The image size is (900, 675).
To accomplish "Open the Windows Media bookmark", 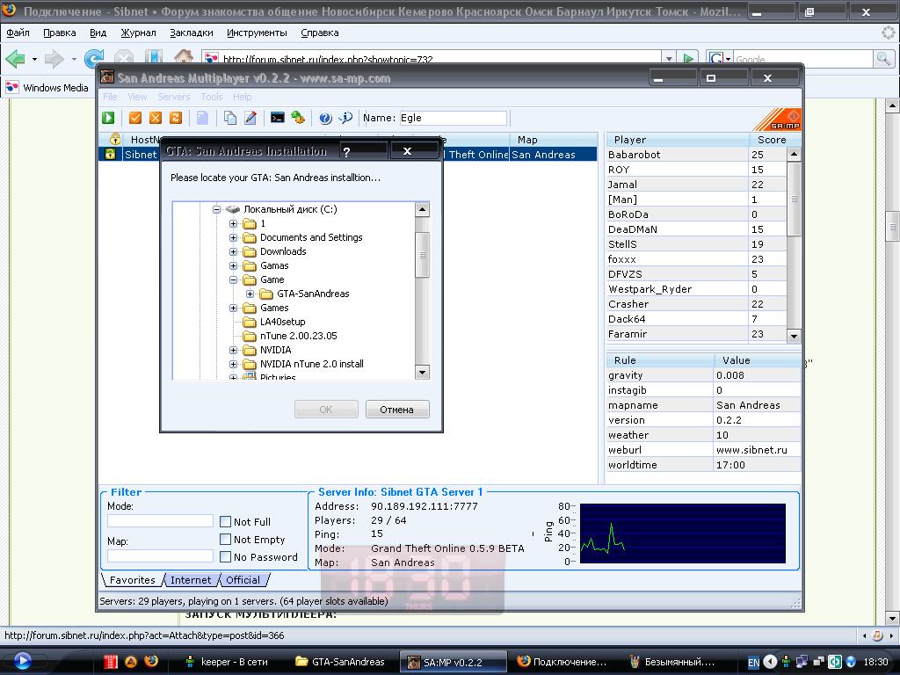I will point(47,88).
